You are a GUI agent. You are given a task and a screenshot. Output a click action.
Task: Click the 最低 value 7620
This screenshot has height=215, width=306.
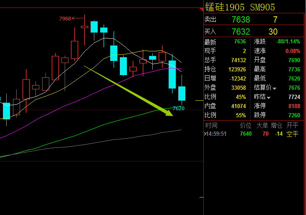coord(294,78)
